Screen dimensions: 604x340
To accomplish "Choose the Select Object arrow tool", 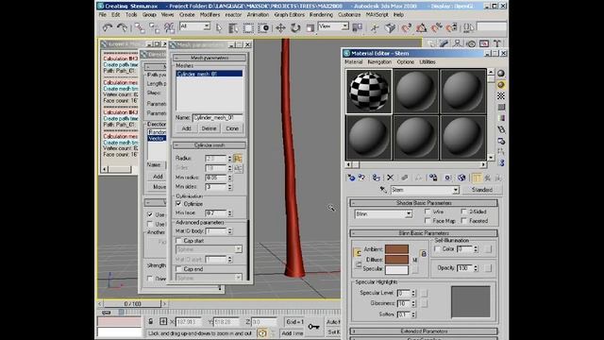I will point(219,27).
